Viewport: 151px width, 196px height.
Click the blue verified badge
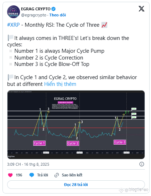pos(53,9)
